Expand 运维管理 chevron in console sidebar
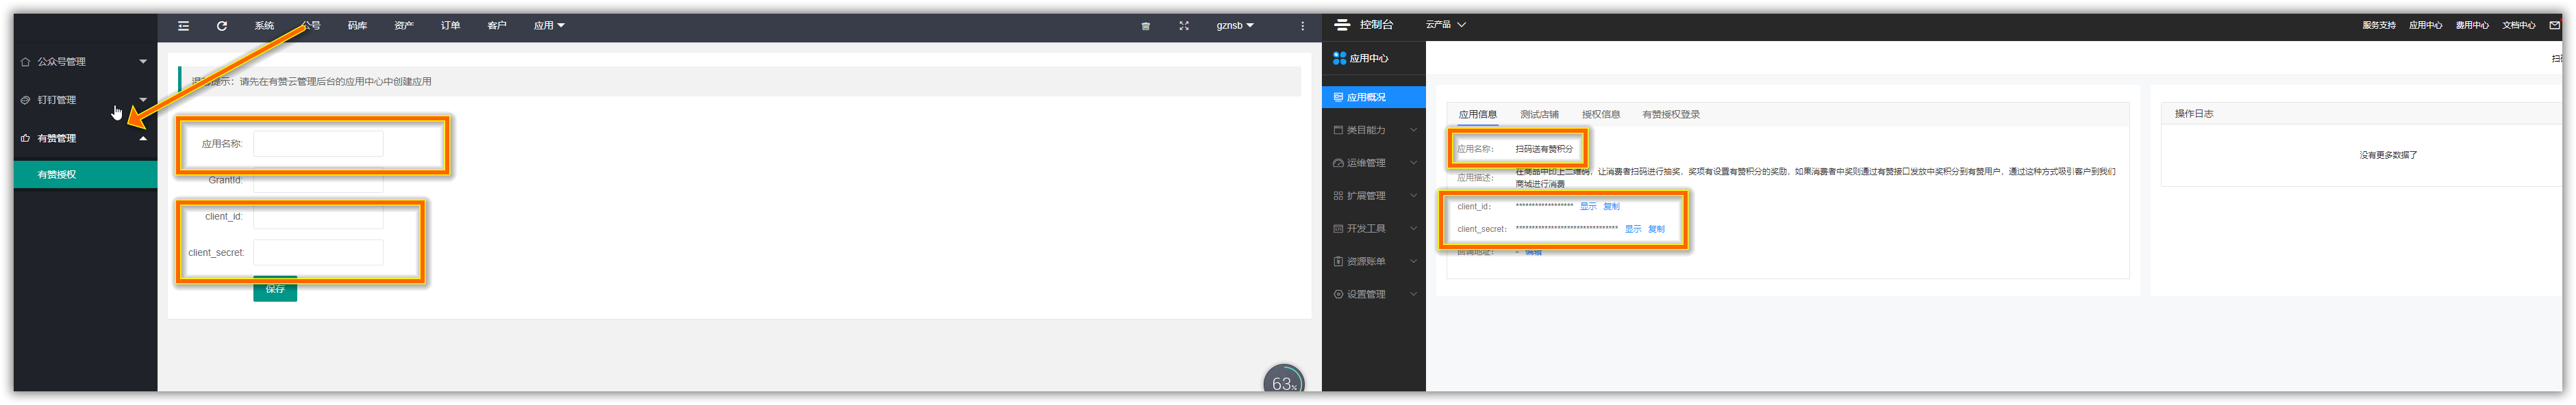The width and height of the screenshot is (2576, 405). tap(1413, 163)
